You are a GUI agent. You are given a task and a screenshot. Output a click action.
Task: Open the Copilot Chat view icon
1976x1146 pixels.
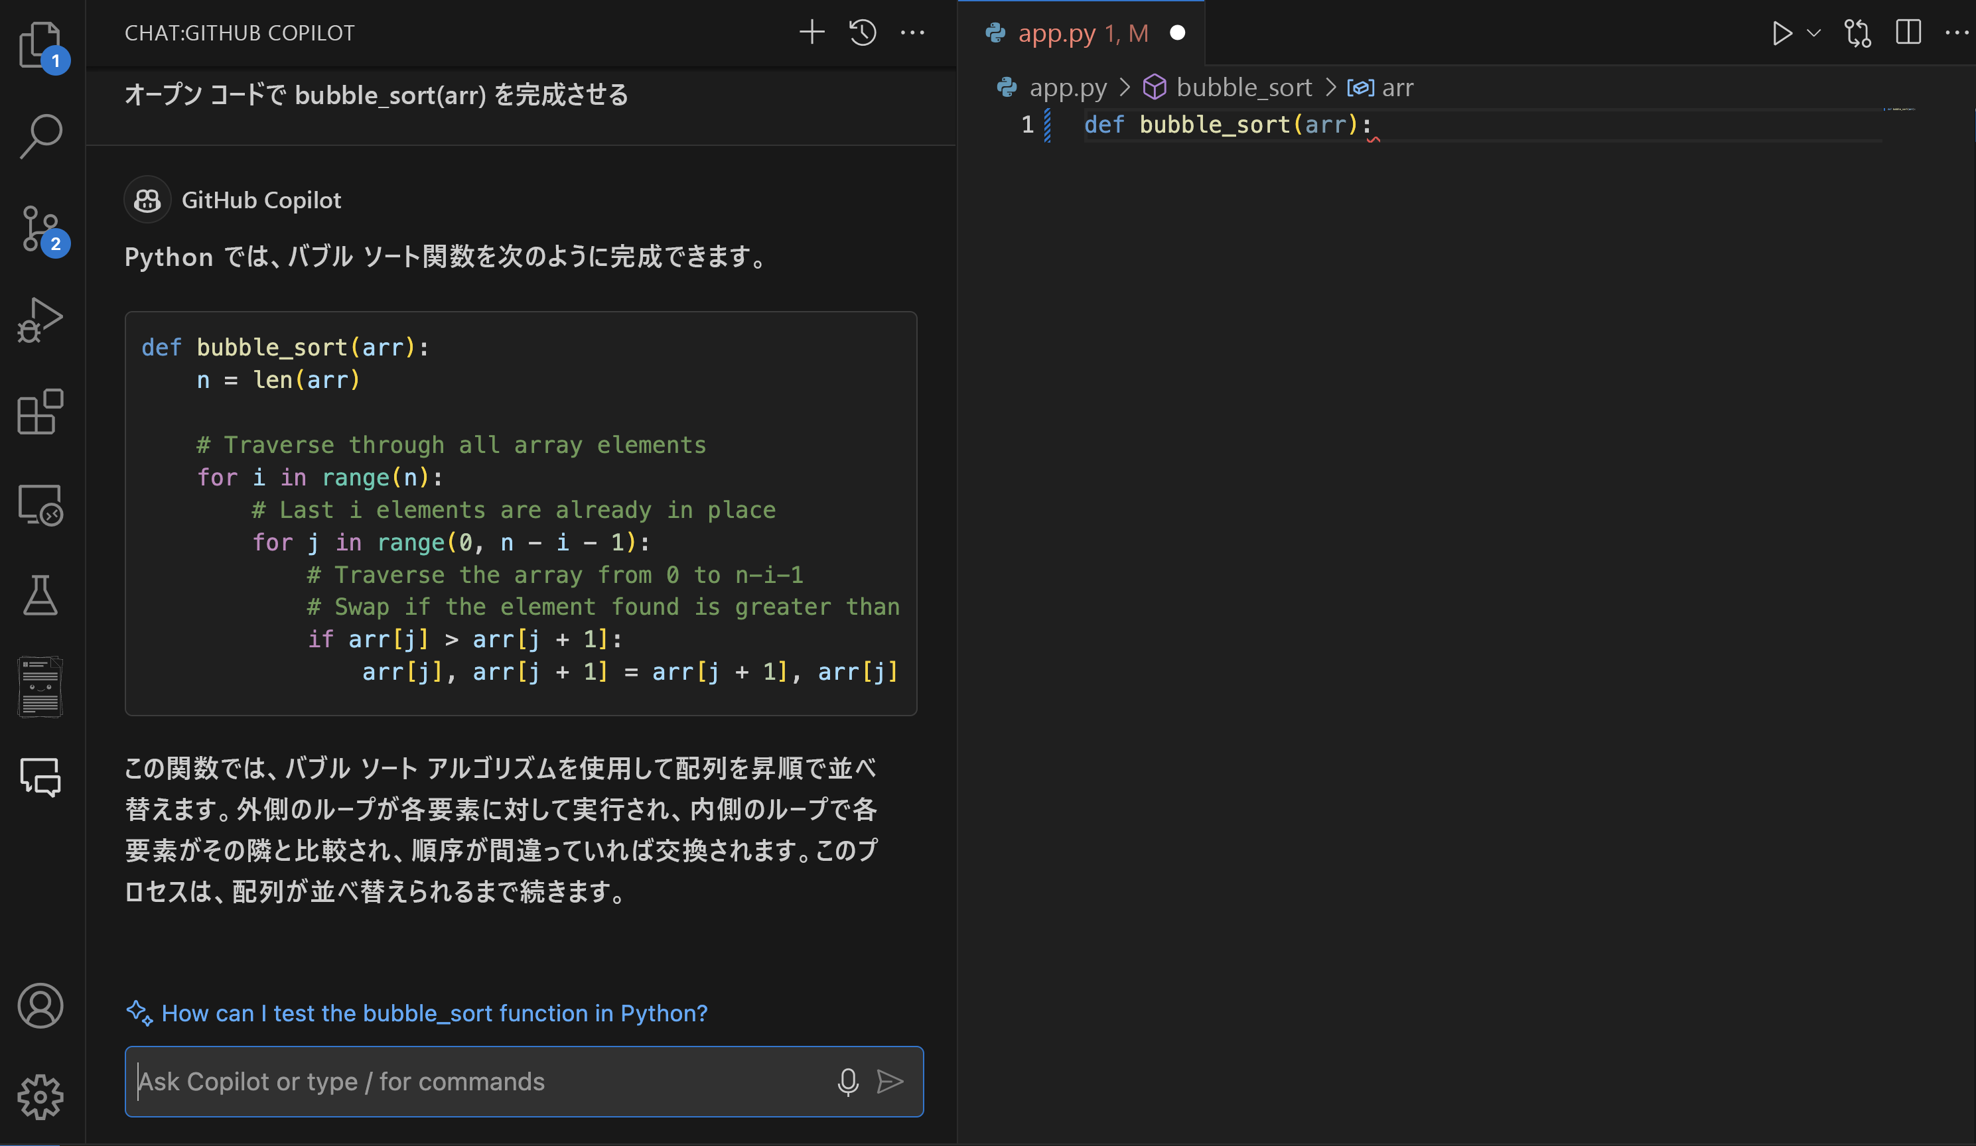coord(39,777)
